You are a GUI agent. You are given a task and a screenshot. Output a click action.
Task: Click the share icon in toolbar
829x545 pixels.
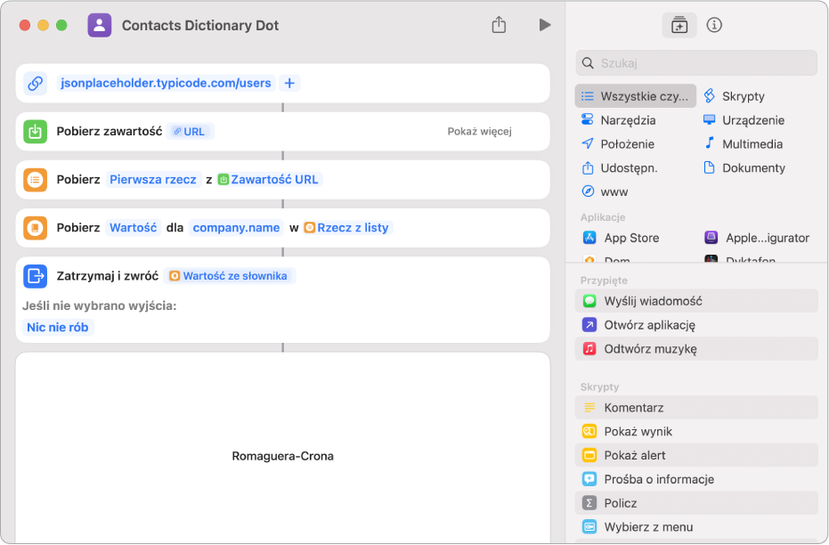499,25
